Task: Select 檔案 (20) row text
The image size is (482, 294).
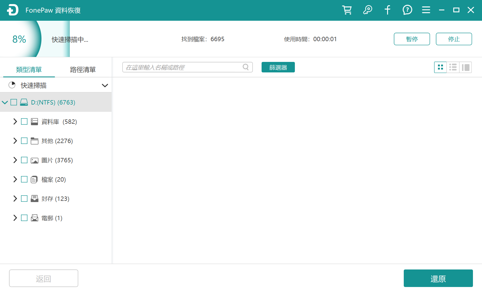Action: (x=54, y=180)
